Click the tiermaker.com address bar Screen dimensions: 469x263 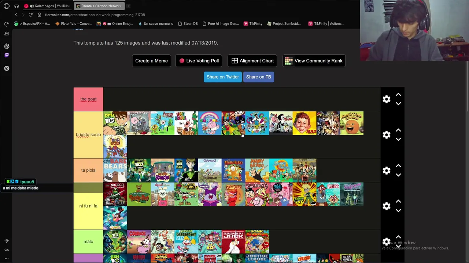(x=95, y=15)
